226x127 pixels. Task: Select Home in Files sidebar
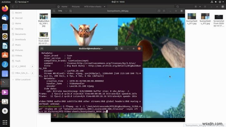[x=23, y=23]
